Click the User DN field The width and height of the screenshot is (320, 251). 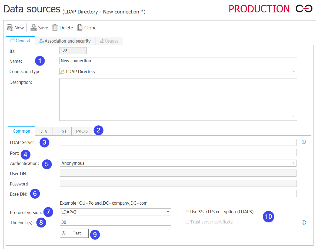pyautogui.click(x=178, y=173)
